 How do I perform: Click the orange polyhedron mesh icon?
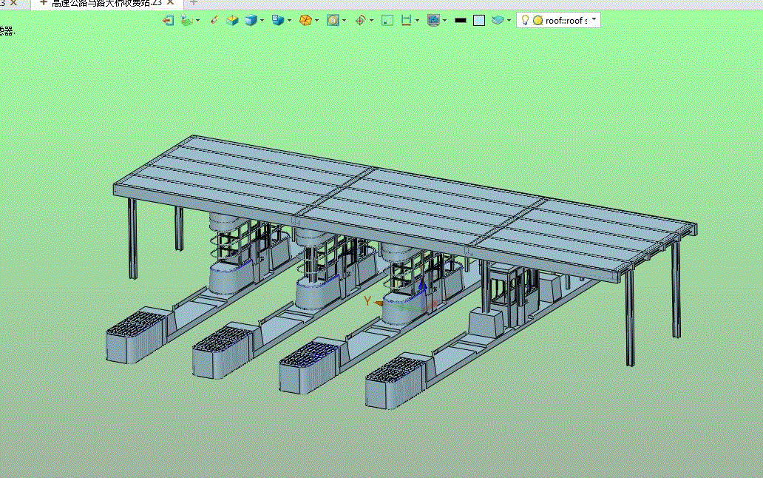[x=305, y=20]
